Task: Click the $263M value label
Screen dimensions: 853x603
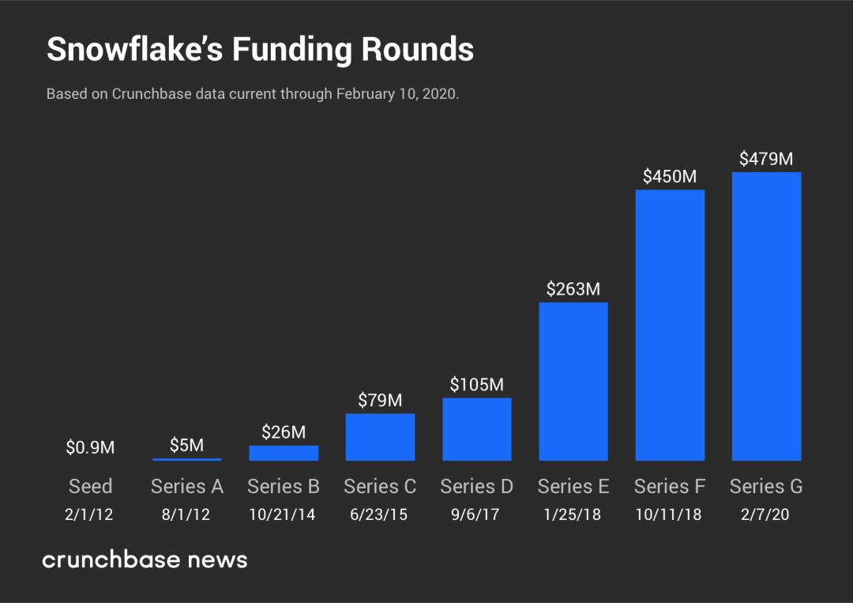Action: pyautogui.click(x=573, y=289)
